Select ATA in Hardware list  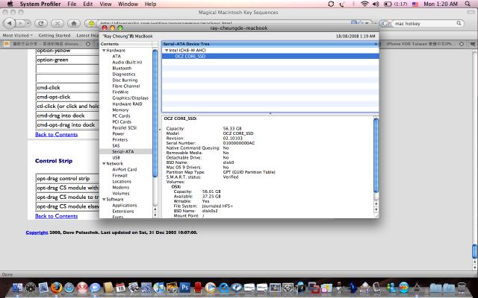click(x=117, y=57)
